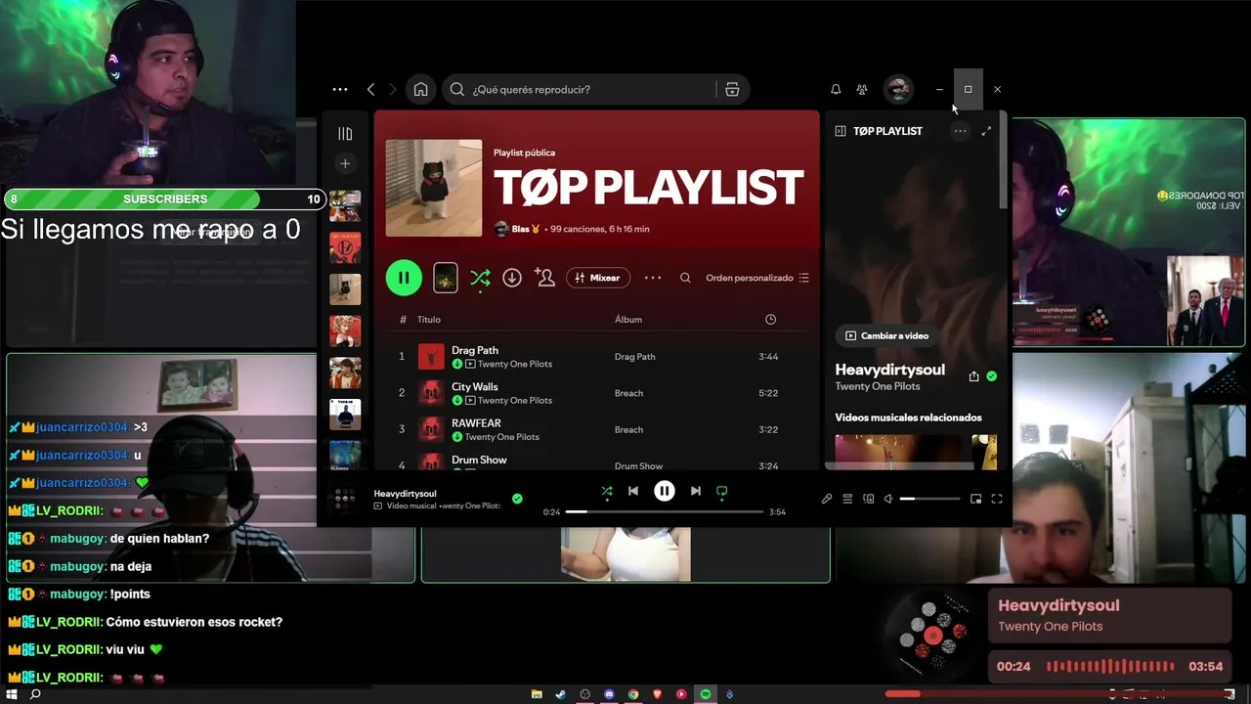This screenshot has height=704, width=1251.
Task: Open playlist more options ellipsis
Action: [653, 278]
